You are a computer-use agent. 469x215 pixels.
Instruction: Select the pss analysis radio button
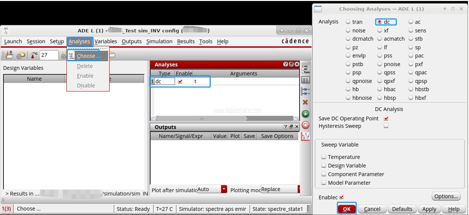point(380,56)
